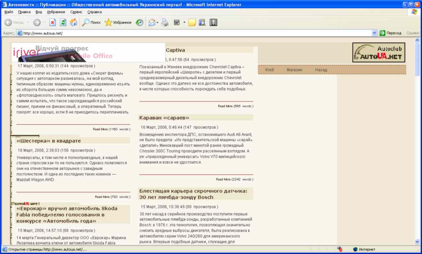Click the Print toolbar icon

tap(165, 22)
